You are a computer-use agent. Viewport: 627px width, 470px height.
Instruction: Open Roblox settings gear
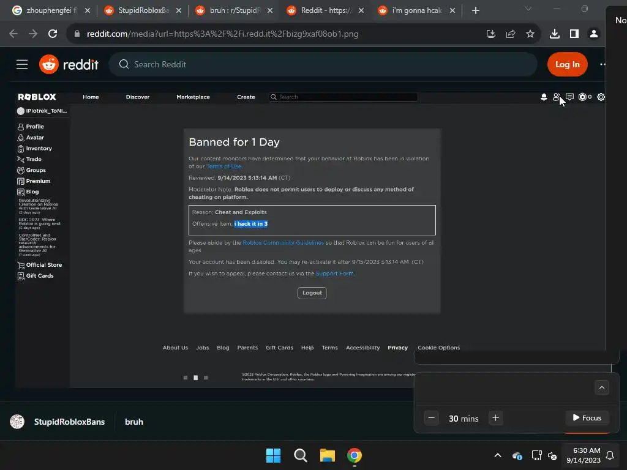pyautogui.click(x=601, y=97)
